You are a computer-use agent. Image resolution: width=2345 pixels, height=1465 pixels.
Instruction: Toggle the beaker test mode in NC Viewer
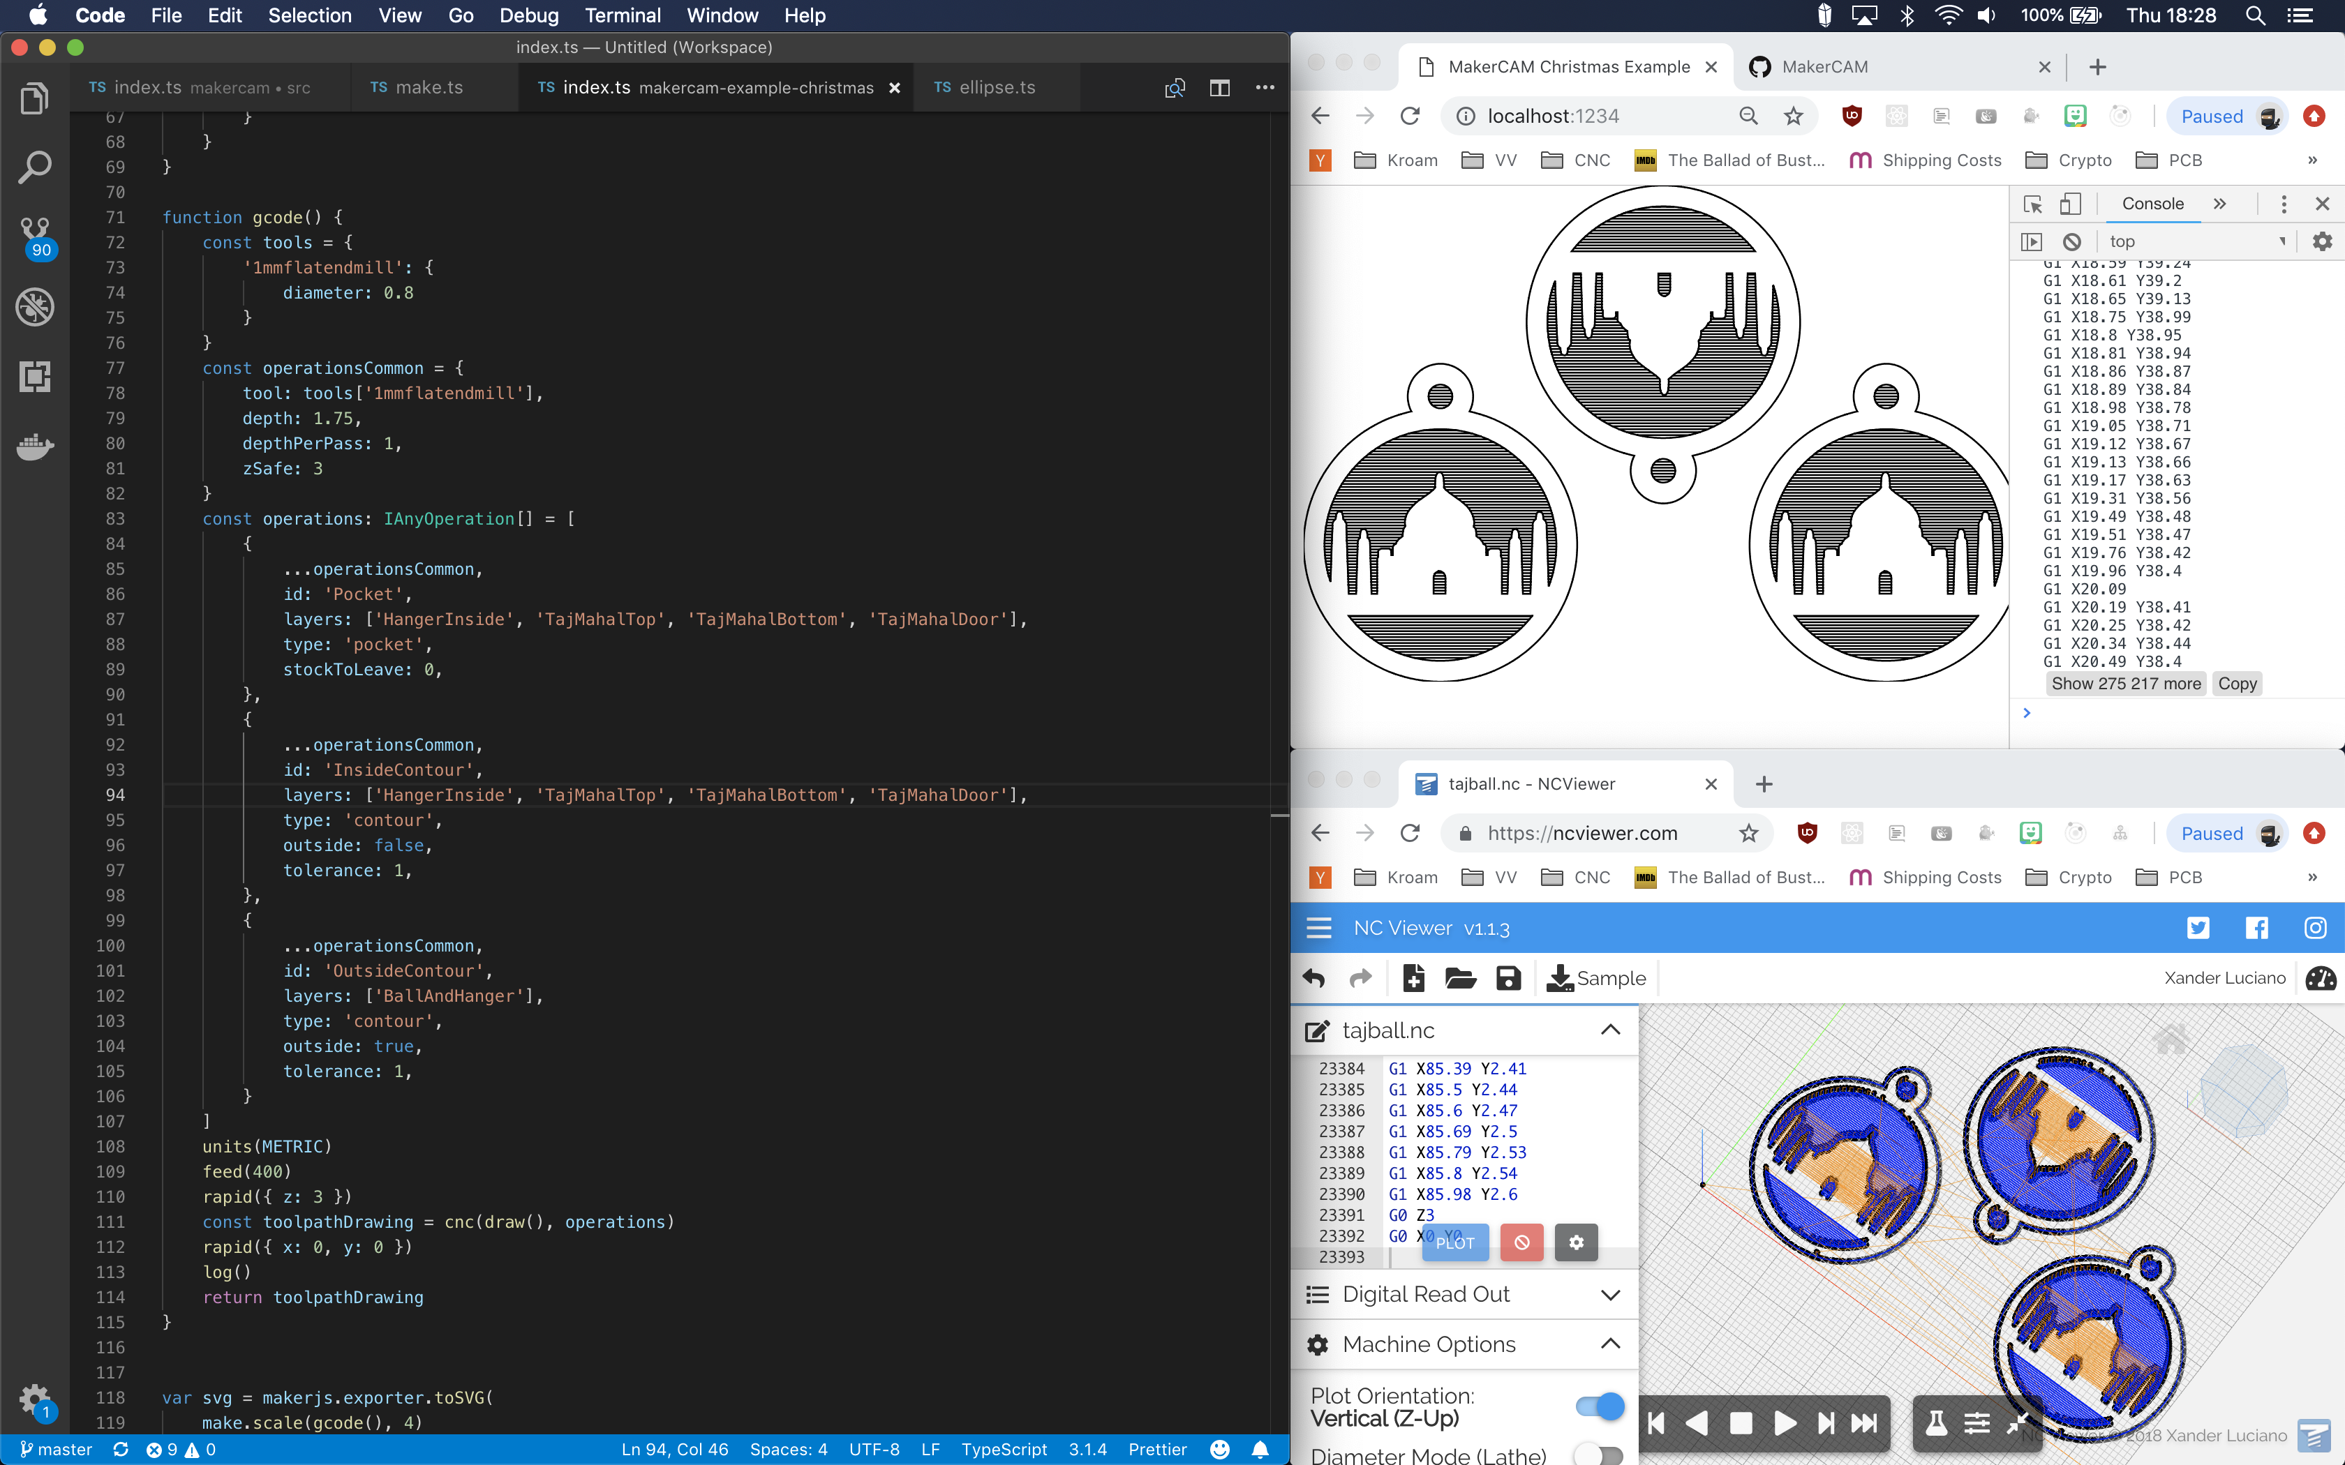[x=1936, y=1422]
